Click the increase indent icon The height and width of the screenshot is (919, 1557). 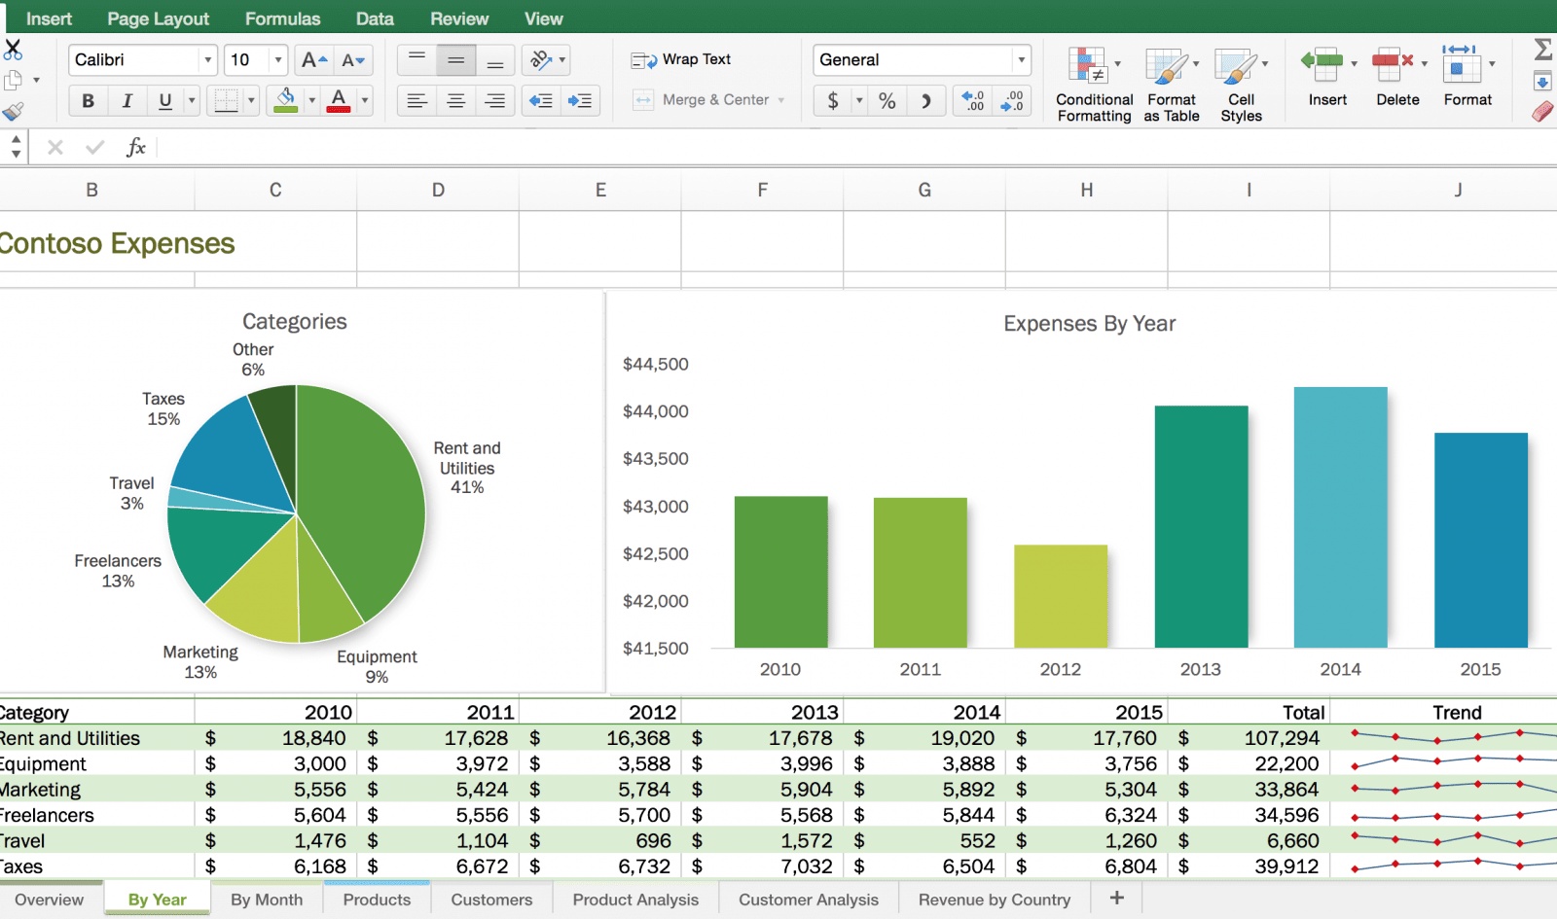click(580, 100)
